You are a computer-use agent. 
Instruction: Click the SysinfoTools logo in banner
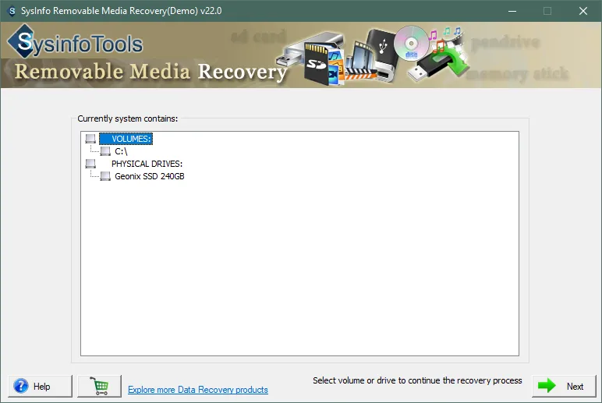(75, 43)
